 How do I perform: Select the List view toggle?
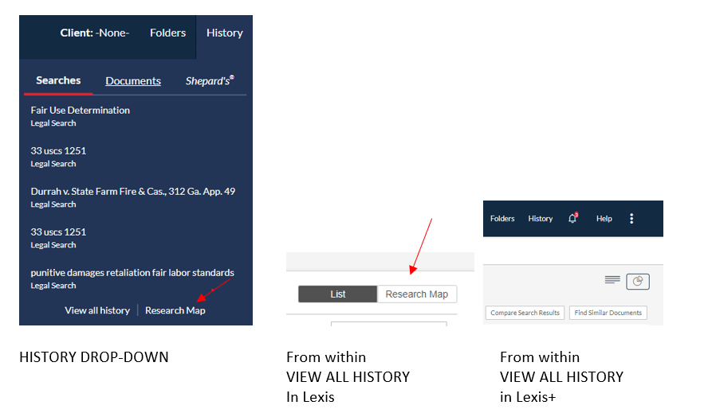click(338, 294)
